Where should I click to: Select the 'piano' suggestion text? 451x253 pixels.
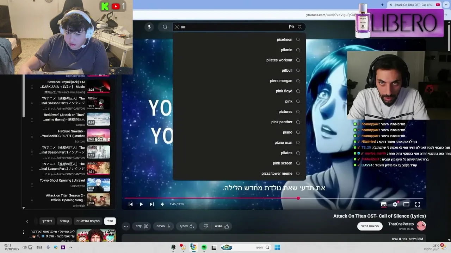288,132
